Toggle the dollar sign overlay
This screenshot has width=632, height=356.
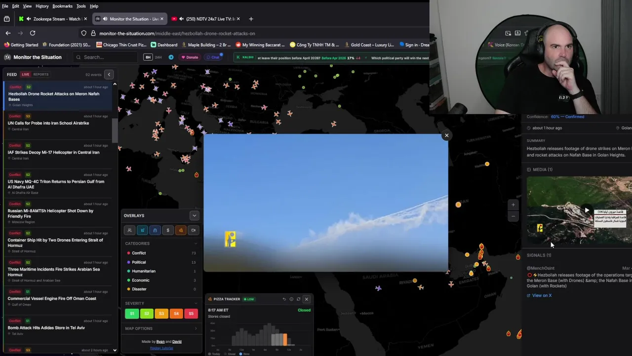click(x=168, y=230)
